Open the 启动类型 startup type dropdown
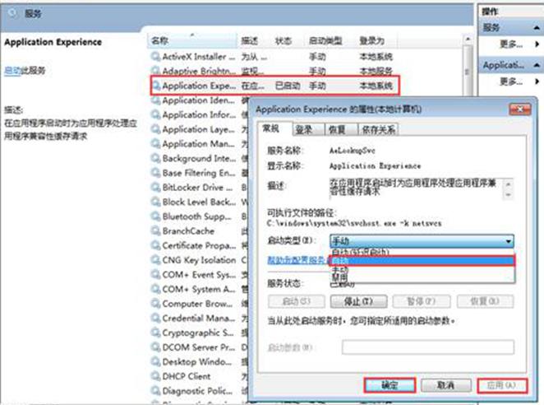 pos(422,240)
